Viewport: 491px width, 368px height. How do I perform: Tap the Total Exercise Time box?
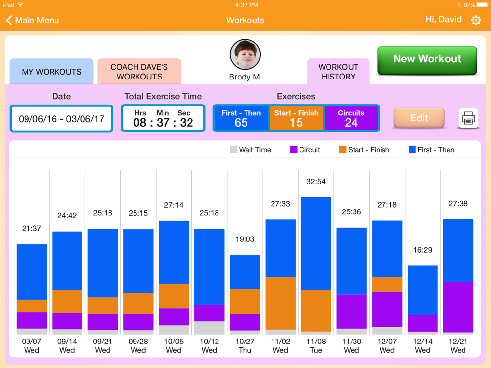tap(163, 118)
